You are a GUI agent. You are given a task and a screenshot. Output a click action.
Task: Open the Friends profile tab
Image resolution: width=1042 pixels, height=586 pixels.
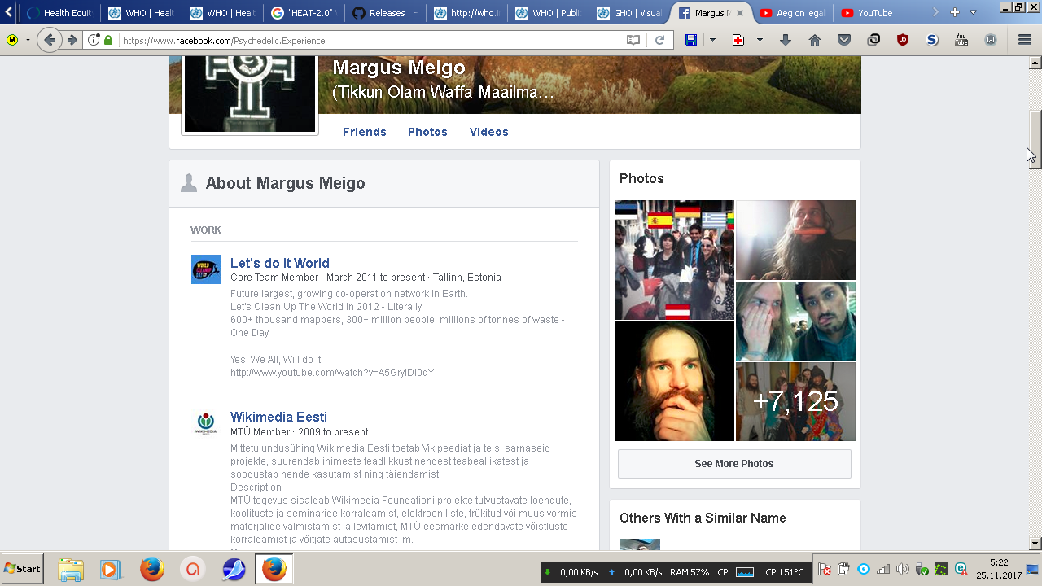point(365,132)
